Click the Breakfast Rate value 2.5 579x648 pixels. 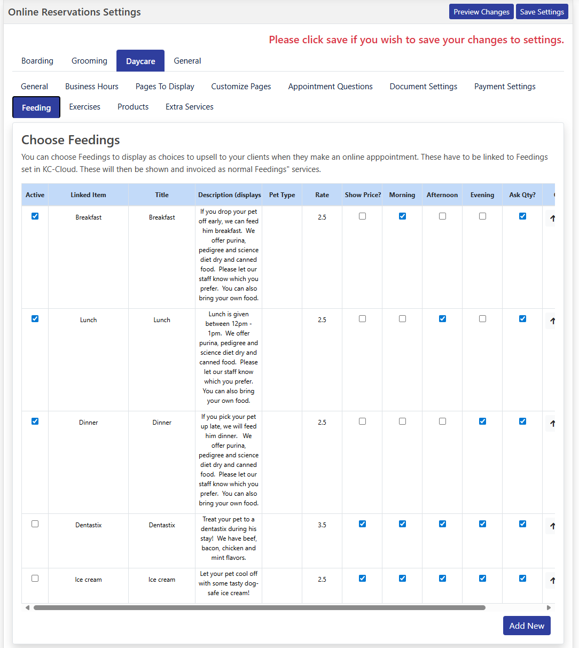tap(322, 217)
